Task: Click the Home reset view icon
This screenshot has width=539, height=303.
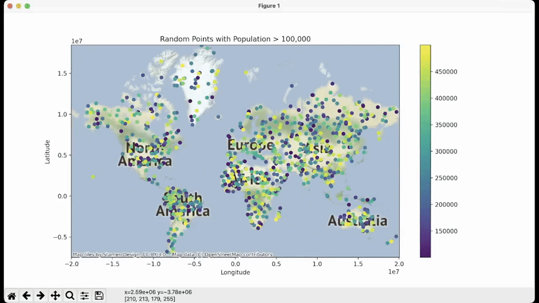Action: [x=12, y=295]
